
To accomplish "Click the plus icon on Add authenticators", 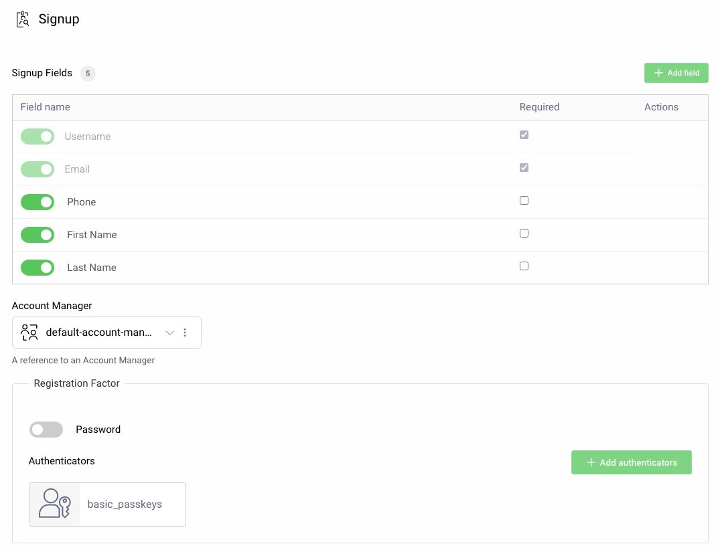I will tap(590, 462).
